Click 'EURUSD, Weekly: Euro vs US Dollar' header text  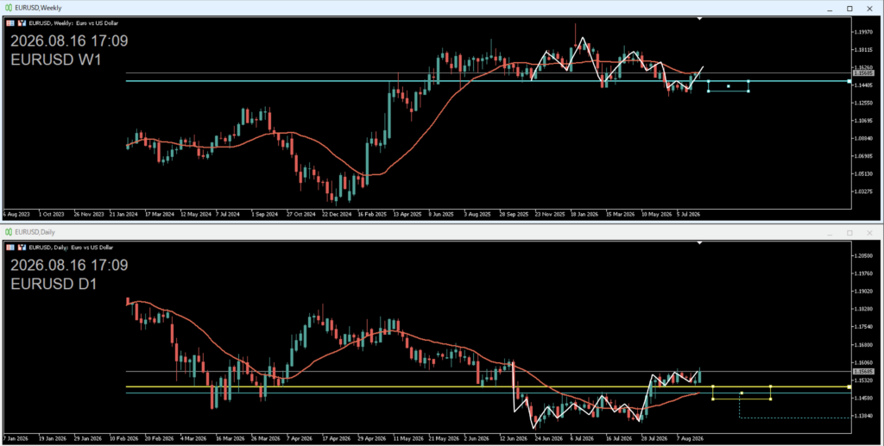pos(73,23)
